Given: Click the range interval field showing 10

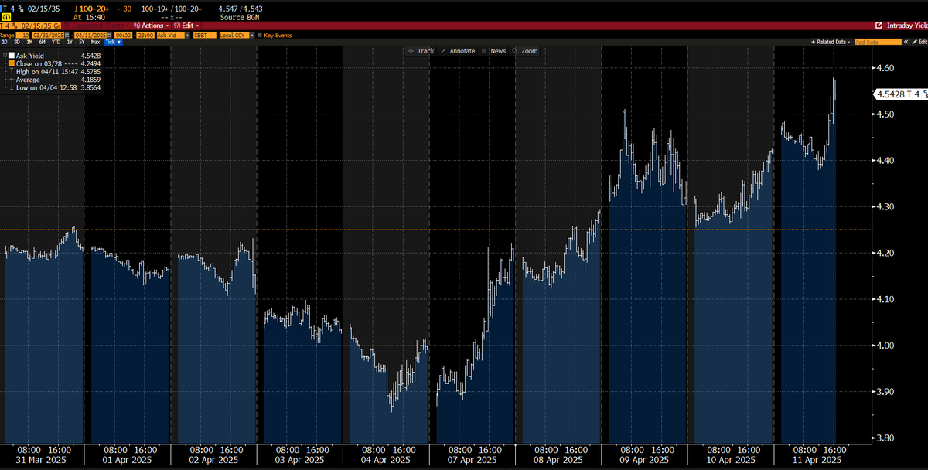Looking at the screenshot, I should tap(22, 36).
